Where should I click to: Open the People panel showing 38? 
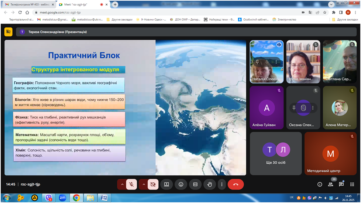330,184
